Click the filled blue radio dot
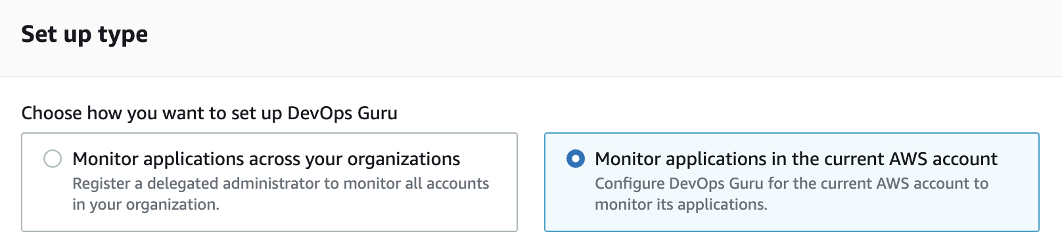 pos(575,159)
